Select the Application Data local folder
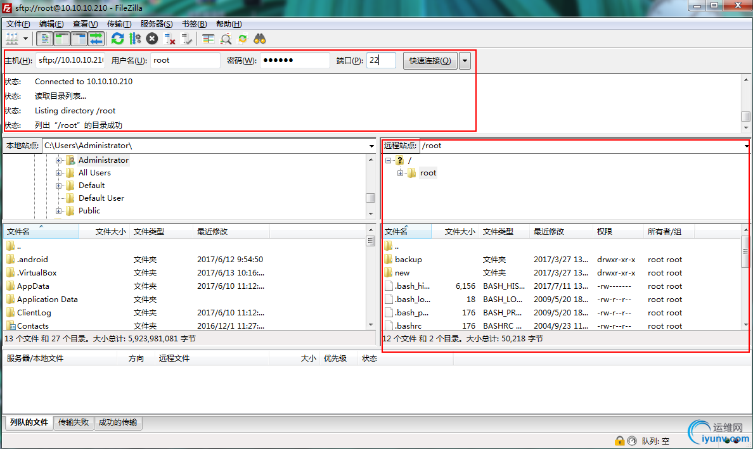This screenshot has width=753, height=449. pos(47,300)
